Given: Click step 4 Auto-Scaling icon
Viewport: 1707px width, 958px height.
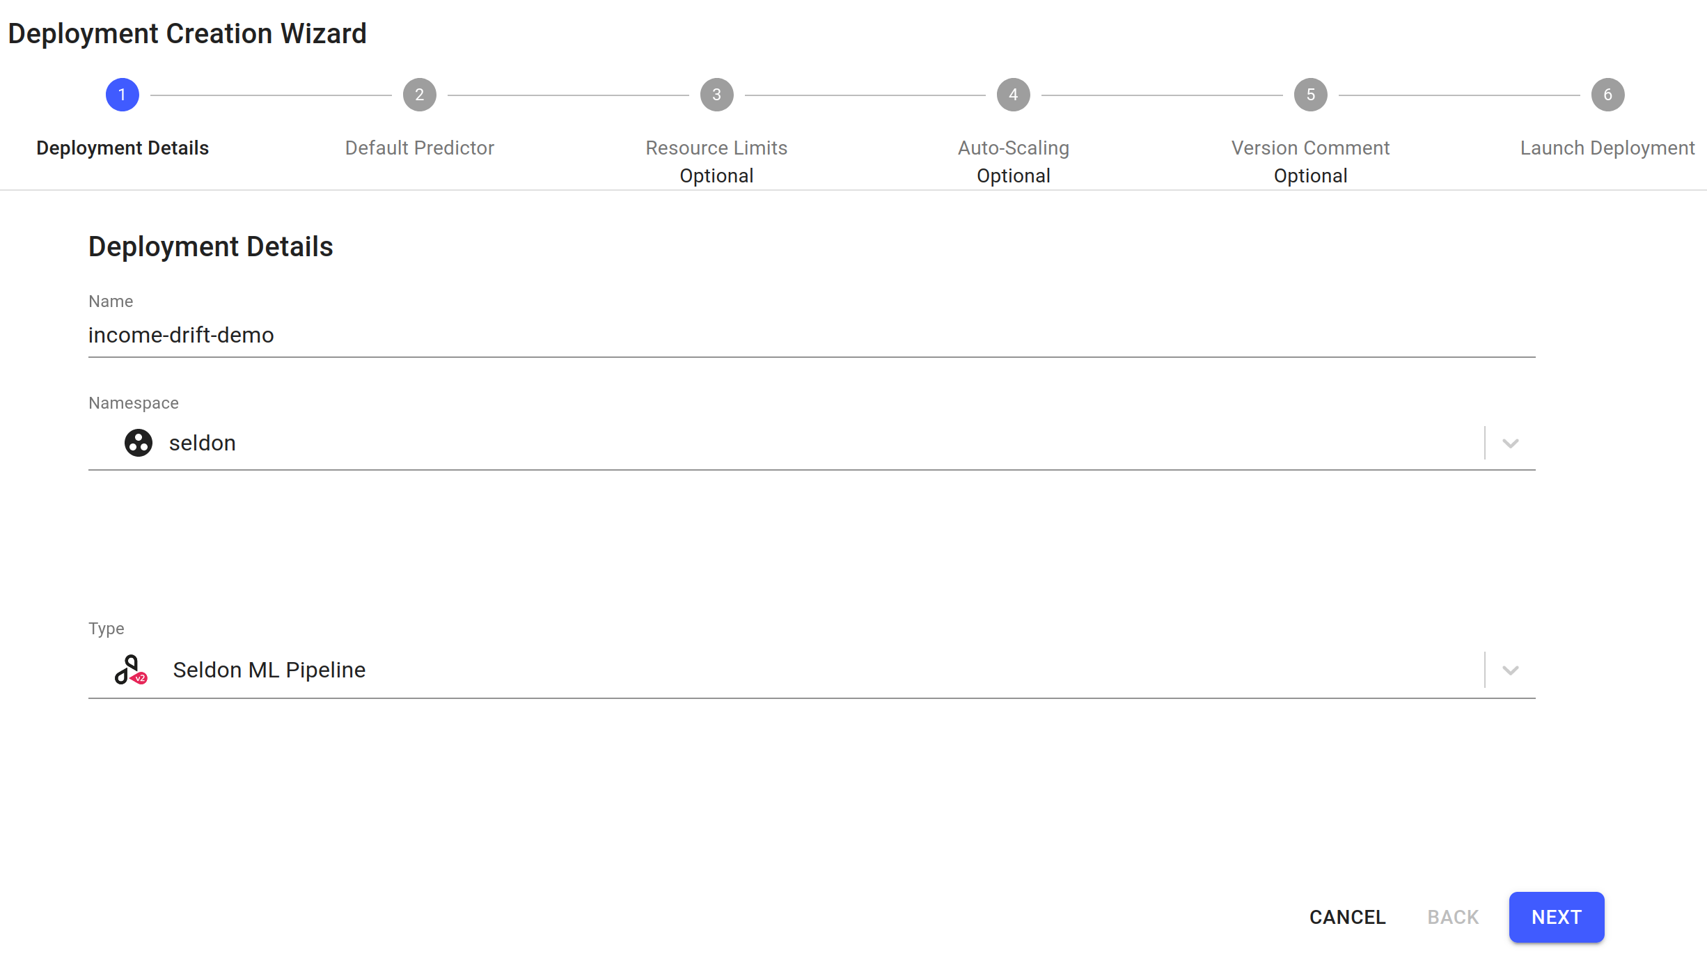Looking at the screenshot, I should [x=1013, y=94].
